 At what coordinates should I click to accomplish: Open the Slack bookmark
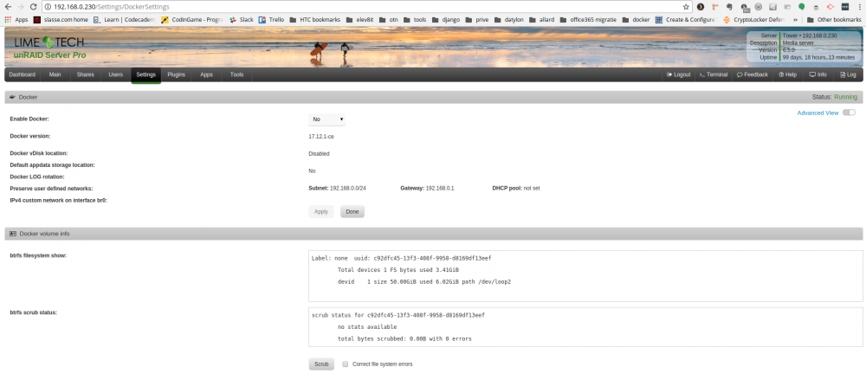pyautogui.click(x=242, y=19)
